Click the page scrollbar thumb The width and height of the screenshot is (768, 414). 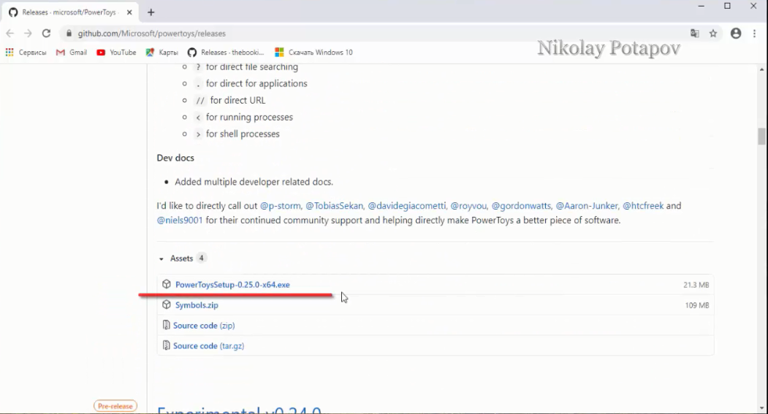[x=761, y=137]
